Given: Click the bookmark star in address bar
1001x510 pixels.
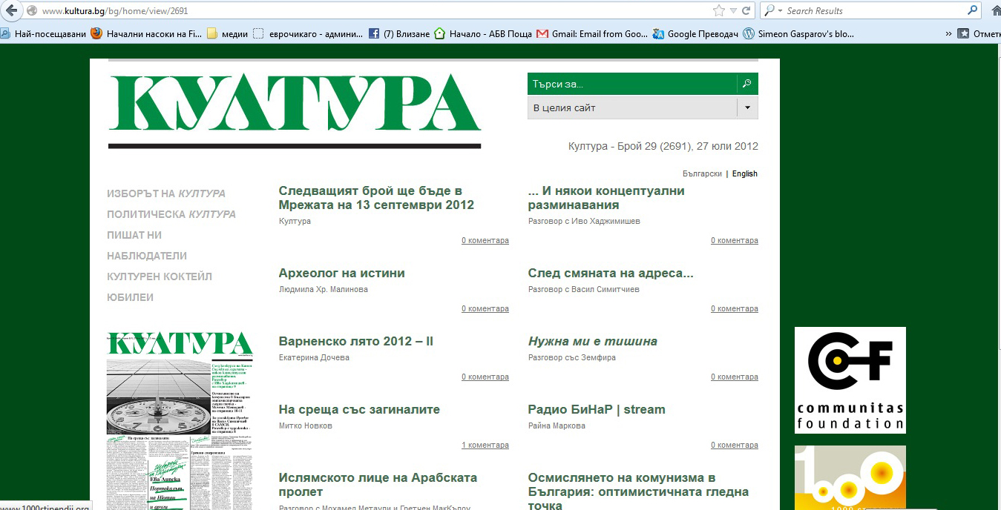Looking at the screenshot, I should pyautogui.click(x=718, y=10).
